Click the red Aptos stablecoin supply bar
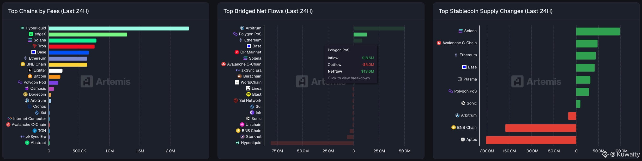This screenshot has height=161, width=642. 531,140
